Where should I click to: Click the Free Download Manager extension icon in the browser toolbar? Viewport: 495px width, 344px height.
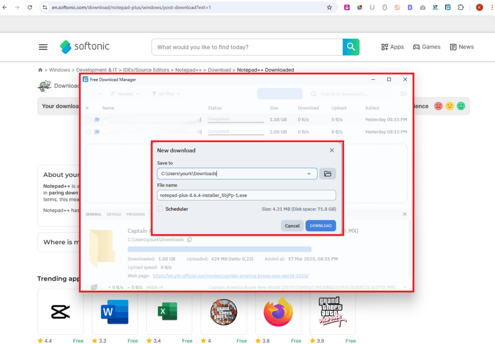point(448,7)
